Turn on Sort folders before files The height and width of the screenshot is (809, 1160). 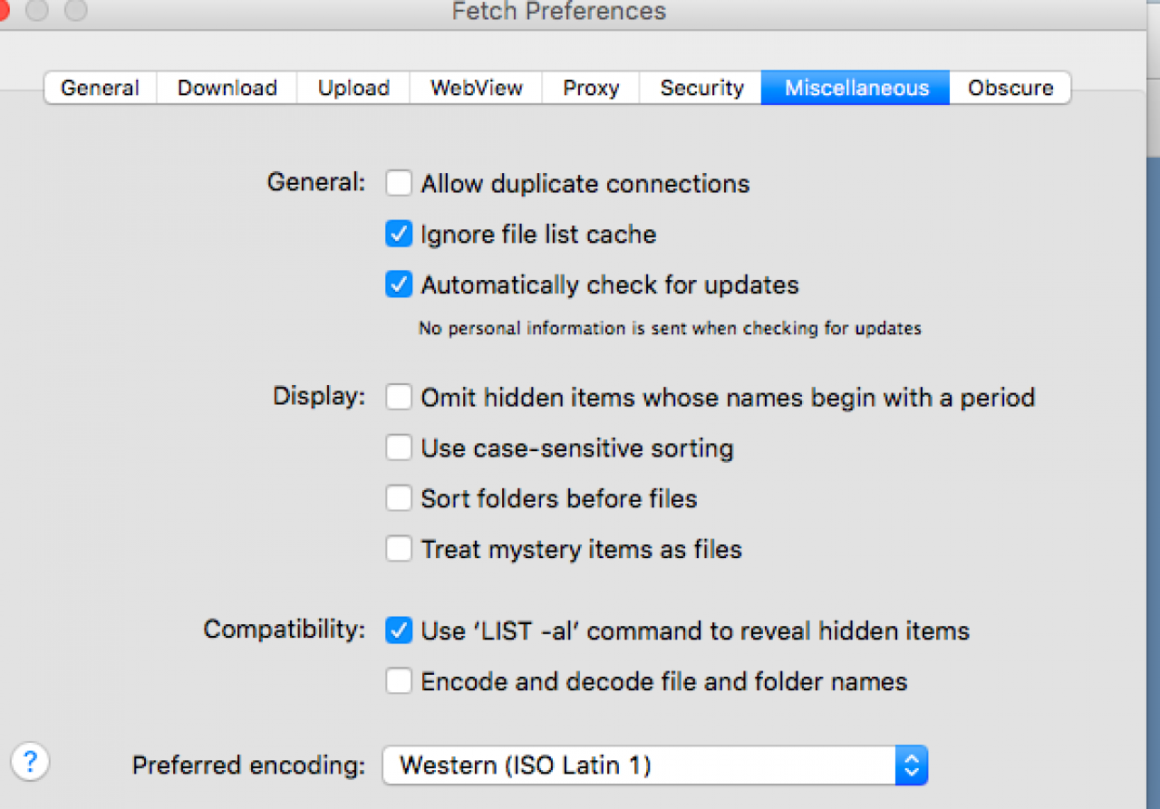point(399,498)
